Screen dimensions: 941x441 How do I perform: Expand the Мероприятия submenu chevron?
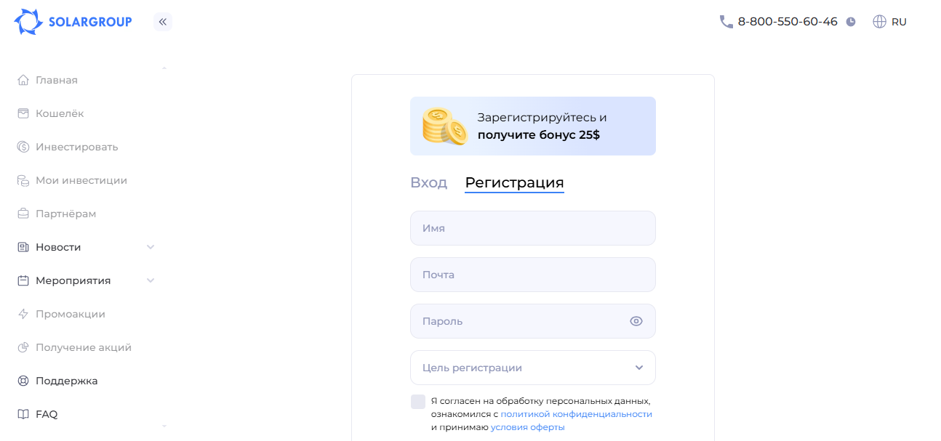(x=151, y=280)
